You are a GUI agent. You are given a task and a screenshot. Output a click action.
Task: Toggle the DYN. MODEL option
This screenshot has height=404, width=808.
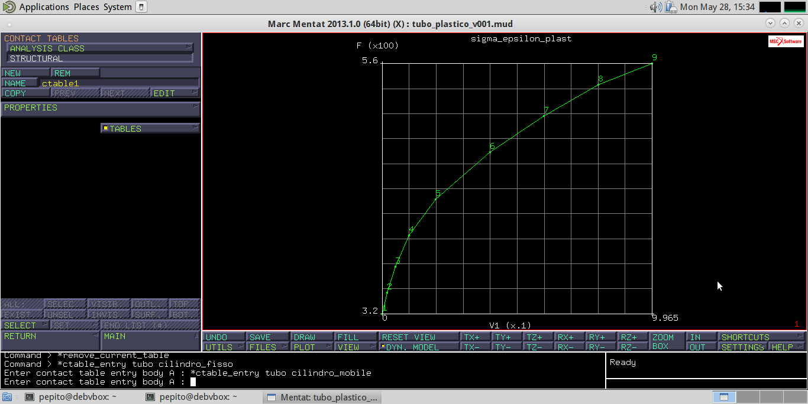pos(419,347)
